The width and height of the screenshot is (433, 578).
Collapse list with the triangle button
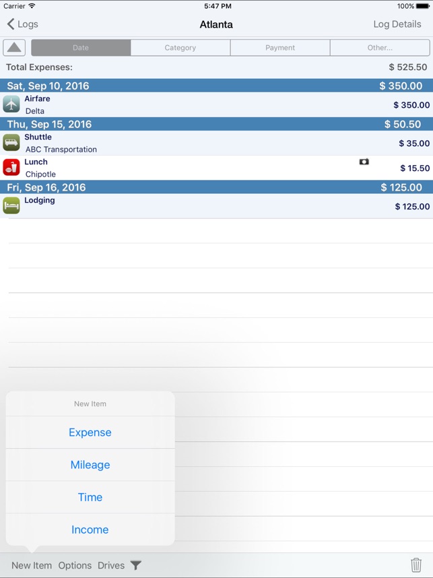(15, 48)
